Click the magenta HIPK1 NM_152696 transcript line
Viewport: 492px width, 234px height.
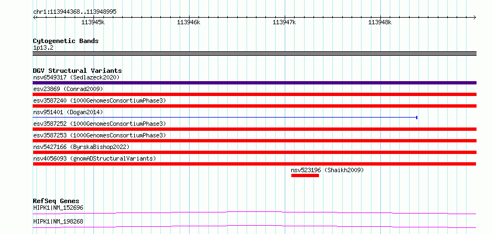coord(254,212)
